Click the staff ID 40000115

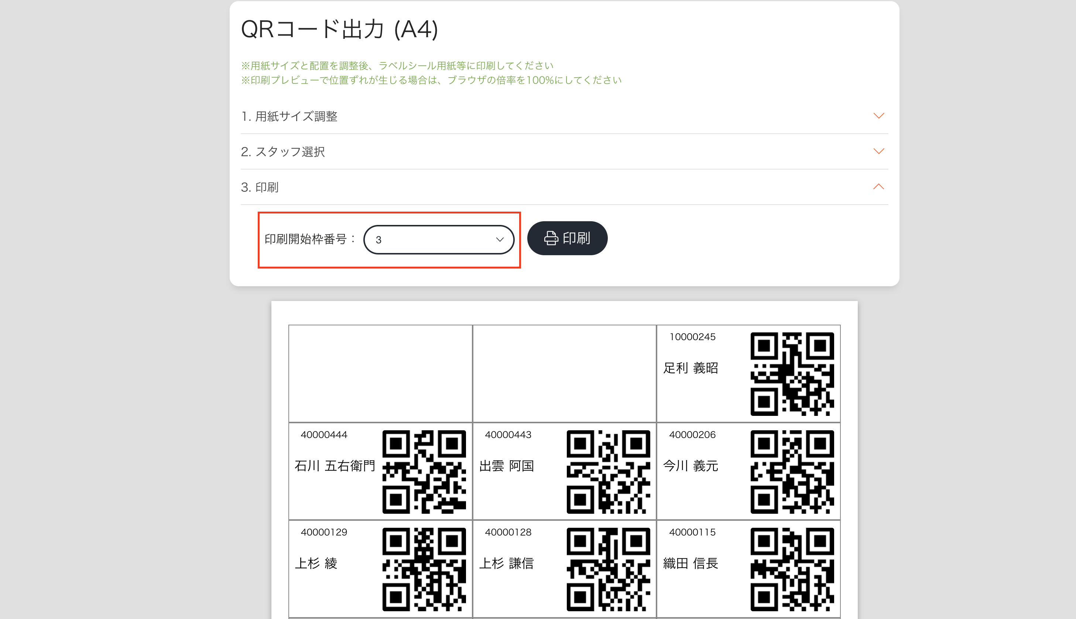[692, 532]
